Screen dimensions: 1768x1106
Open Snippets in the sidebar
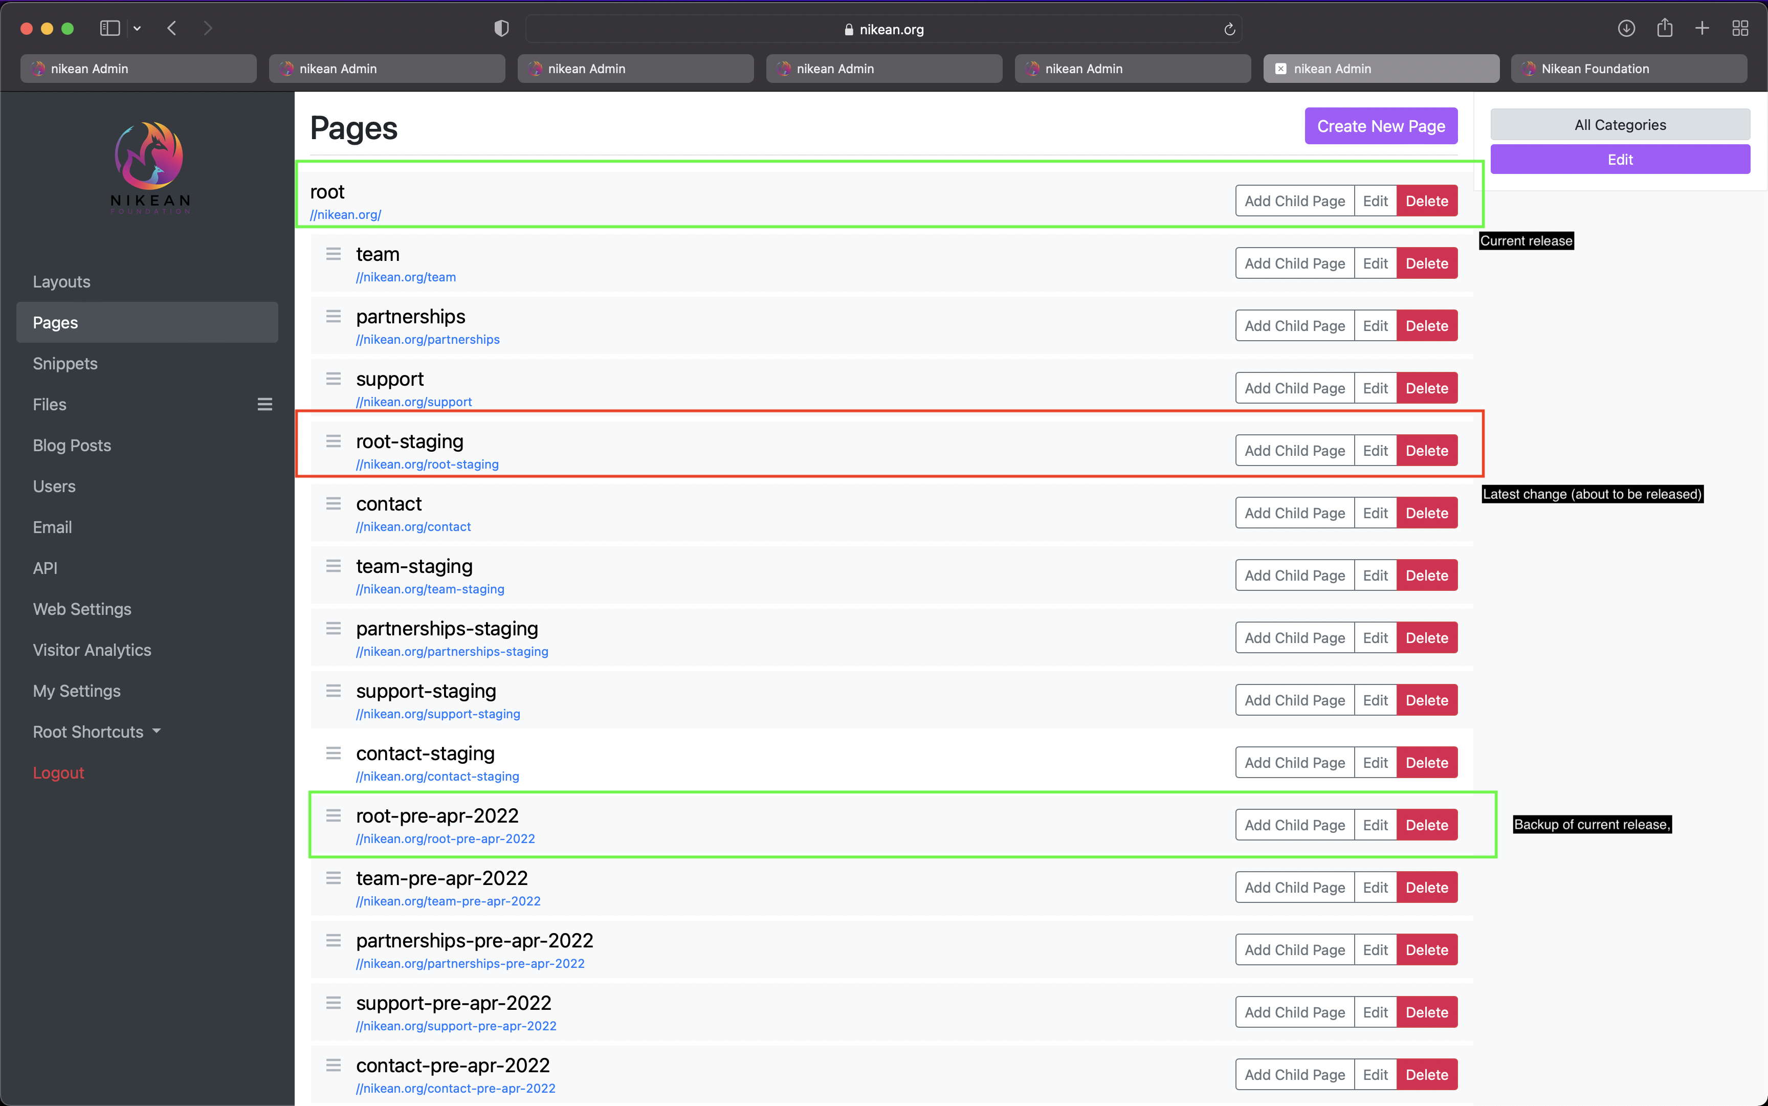tap(65, 364)
